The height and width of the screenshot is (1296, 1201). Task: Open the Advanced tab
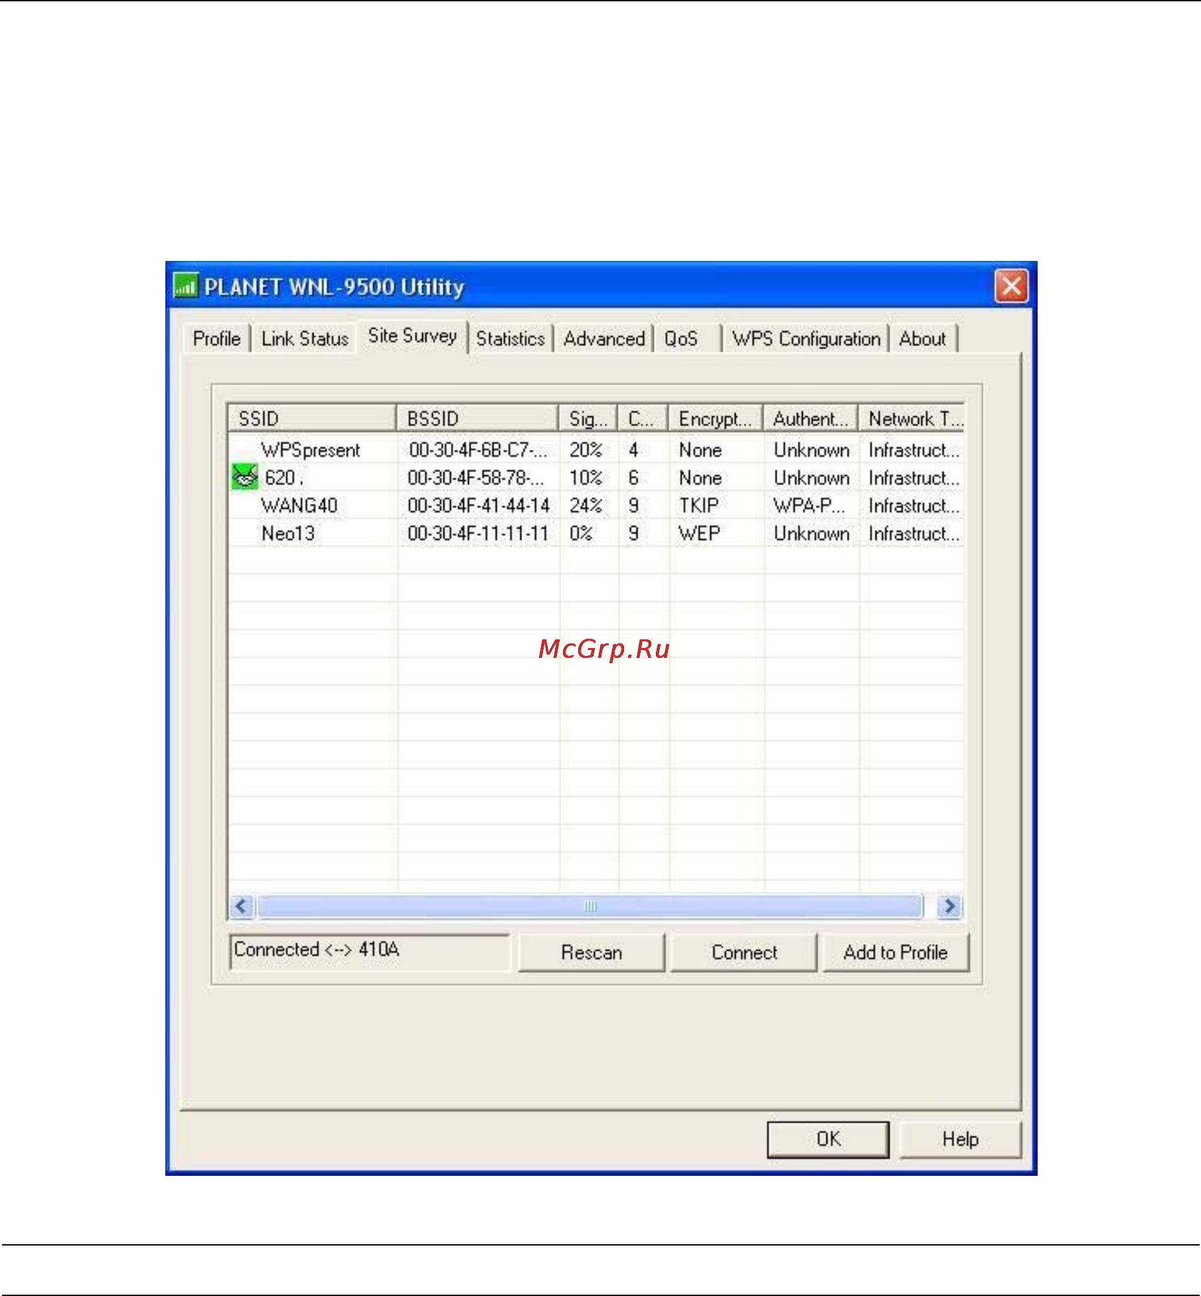pos(604,339)
